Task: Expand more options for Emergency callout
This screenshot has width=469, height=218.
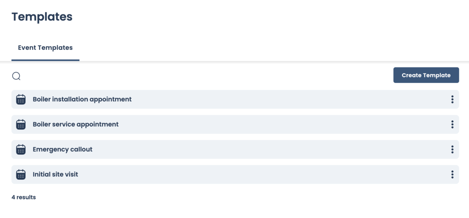Action: [452, 150]
